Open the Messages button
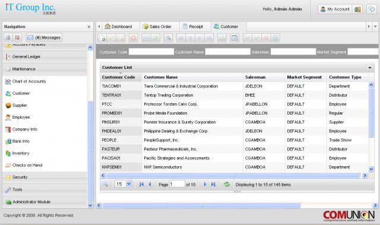This screenshot has width=380, height=225. tap(44, 37)
